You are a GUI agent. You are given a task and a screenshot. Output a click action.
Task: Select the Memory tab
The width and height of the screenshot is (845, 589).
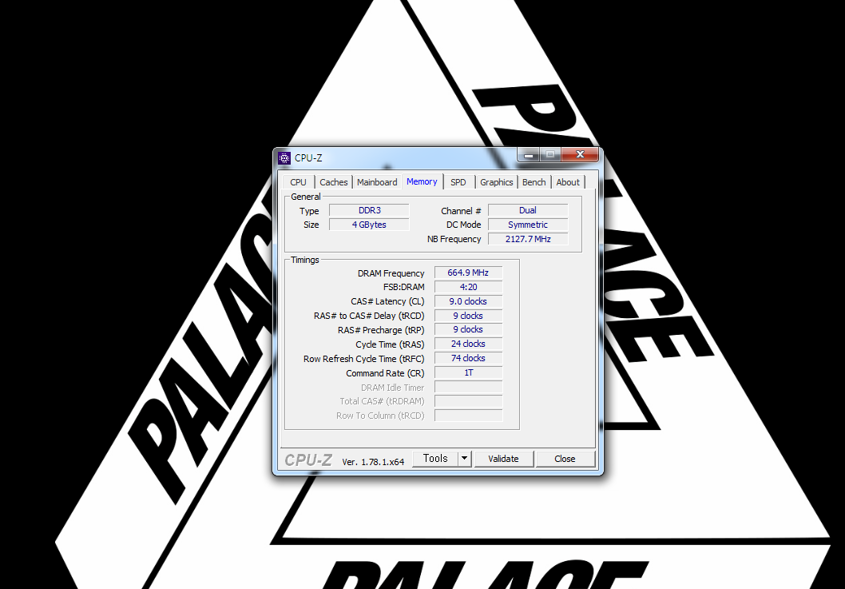[422, 181]
